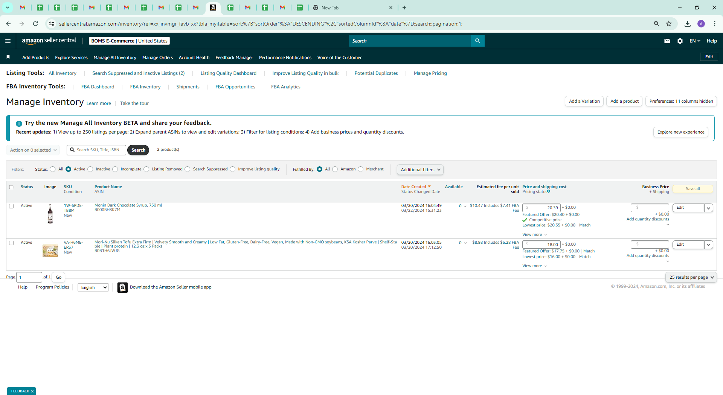Open Edit dropdown arrow for Mori-Nu Tofu

tap(709, 245)
